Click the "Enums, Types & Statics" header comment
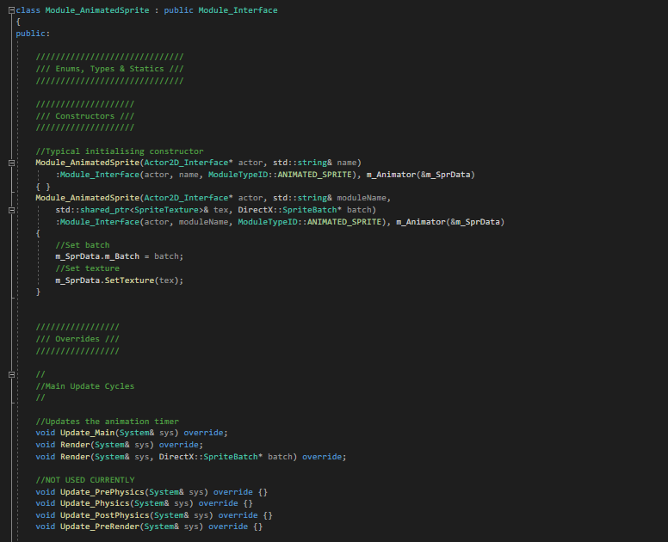Image resolution: width=668 pixels, height=542 pixels. [109, 69]
